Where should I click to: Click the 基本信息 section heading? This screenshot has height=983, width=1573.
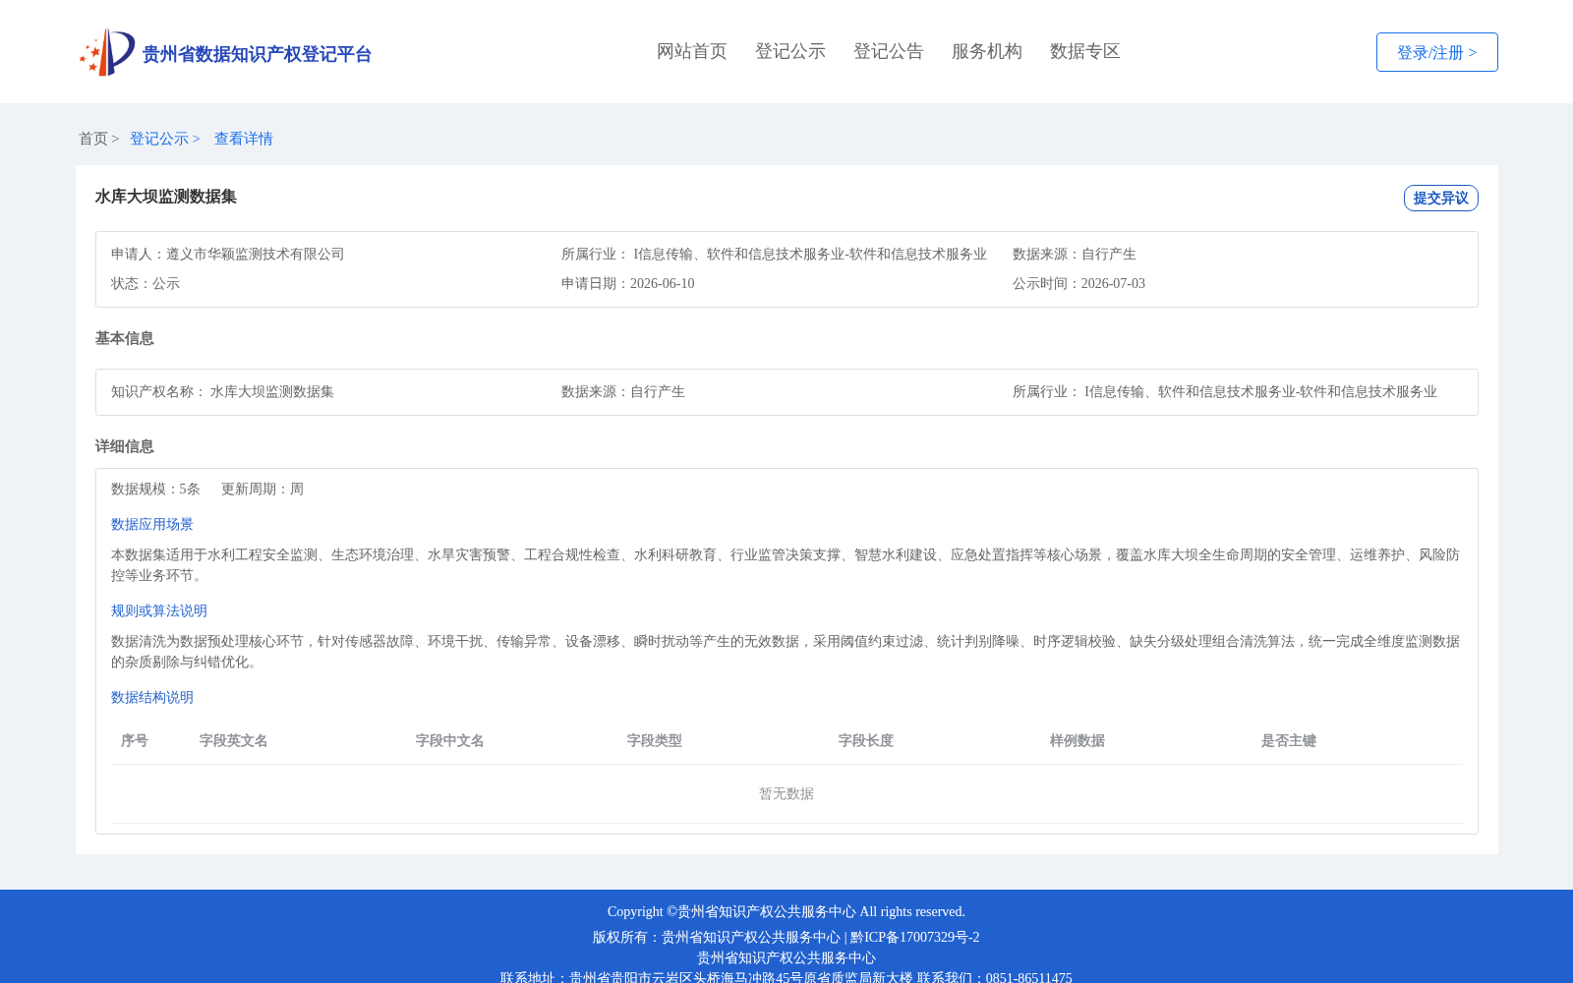[x=125, y=338]
